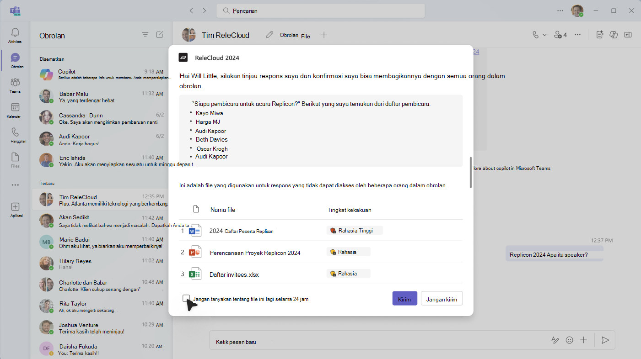The height and width of the screenshot is (359, 641).
Task: Attach with plus icon in message box
Action: [x=583, y=340]
